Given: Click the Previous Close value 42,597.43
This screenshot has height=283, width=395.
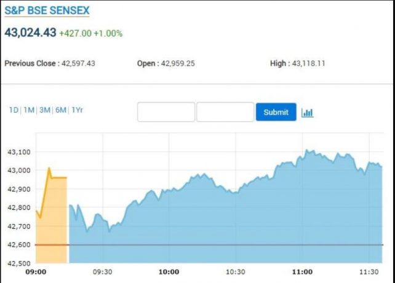Looking at the screenshot, I should click(78, 63).
